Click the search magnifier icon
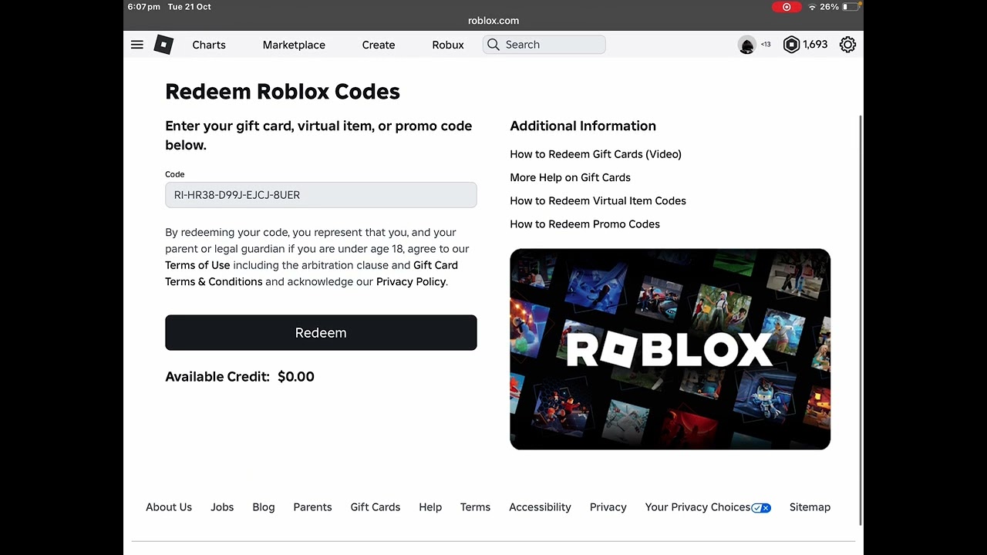Viewport: 987px width, 555px height. (493, 45)
